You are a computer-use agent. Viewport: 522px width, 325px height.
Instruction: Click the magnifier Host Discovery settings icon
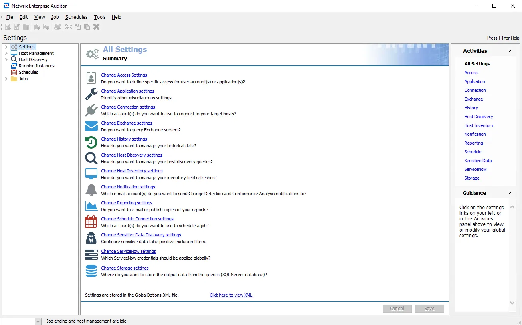(91, 158)
